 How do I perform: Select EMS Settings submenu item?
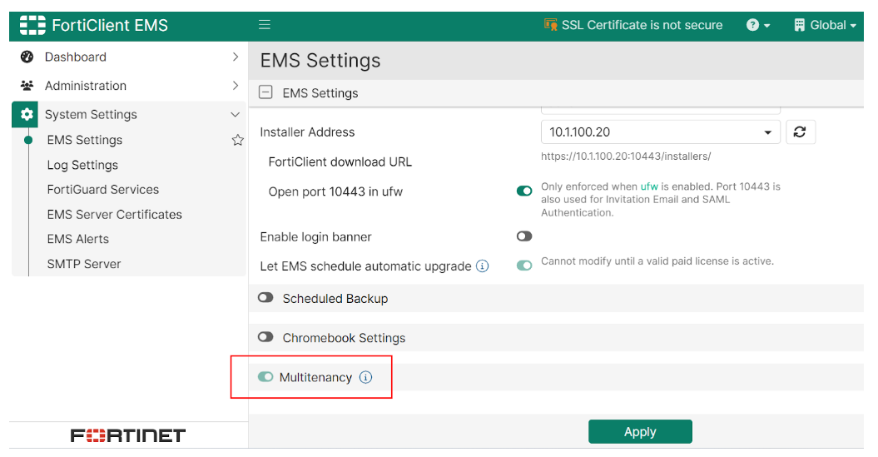coord(85,140)
